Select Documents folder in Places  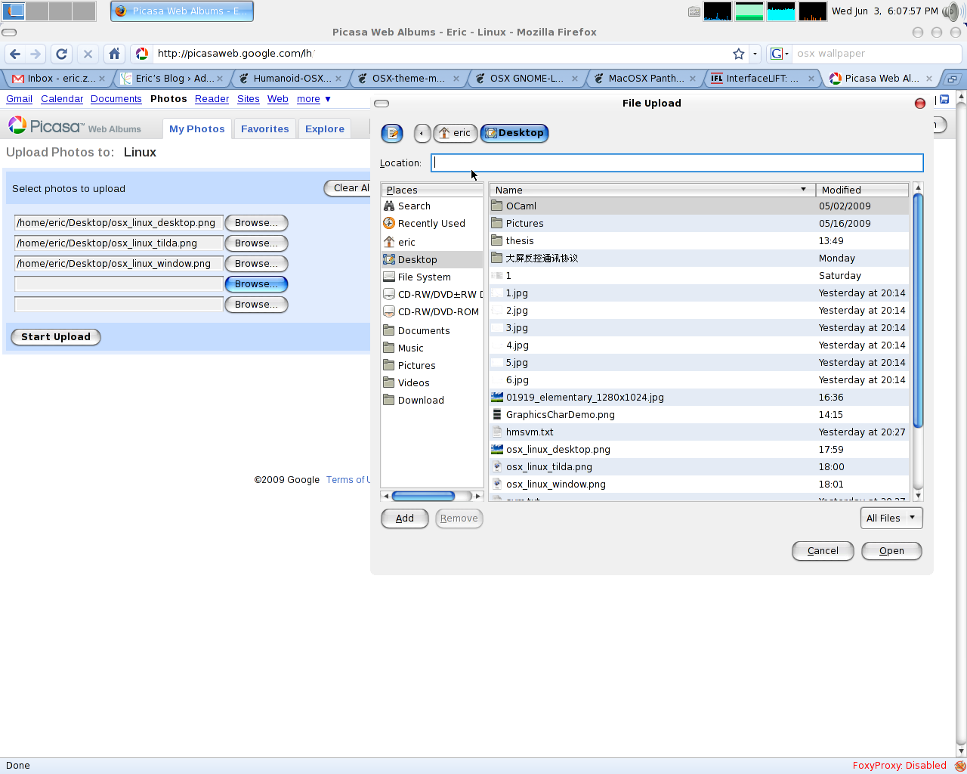pos(432,331)
